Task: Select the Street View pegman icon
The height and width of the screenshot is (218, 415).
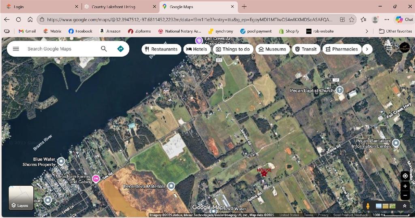Action: coord(368,206)
